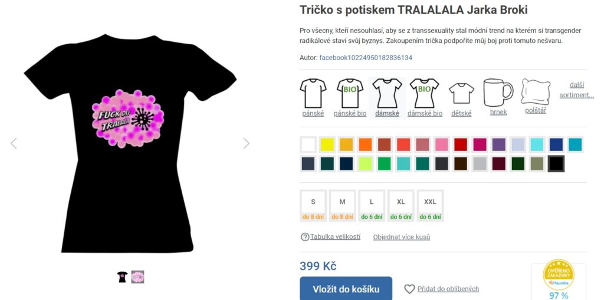Pick the yellow shirt color swatch
604x300 pixels.
pos(327,144)
